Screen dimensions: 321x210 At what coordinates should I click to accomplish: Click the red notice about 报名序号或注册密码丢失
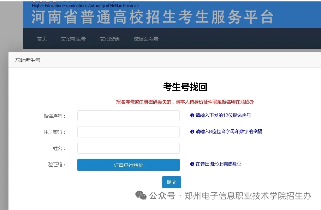[185, 102]
